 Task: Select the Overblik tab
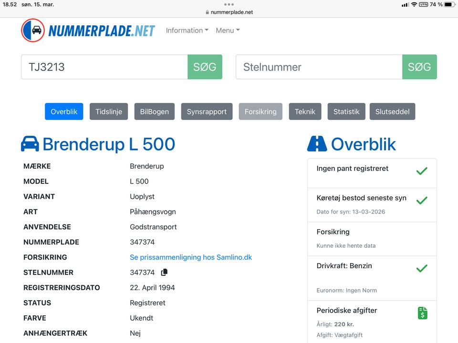coord(64,111)
